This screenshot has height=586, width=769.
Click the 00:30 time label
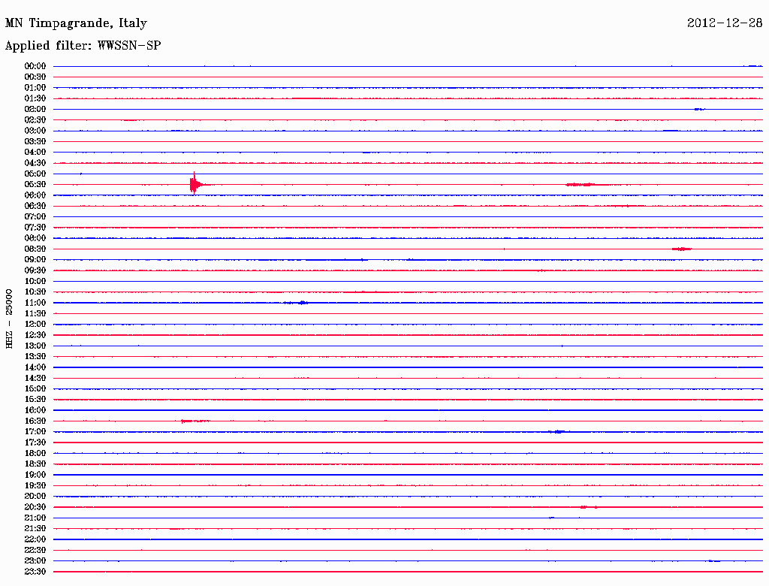pos(35,77)
